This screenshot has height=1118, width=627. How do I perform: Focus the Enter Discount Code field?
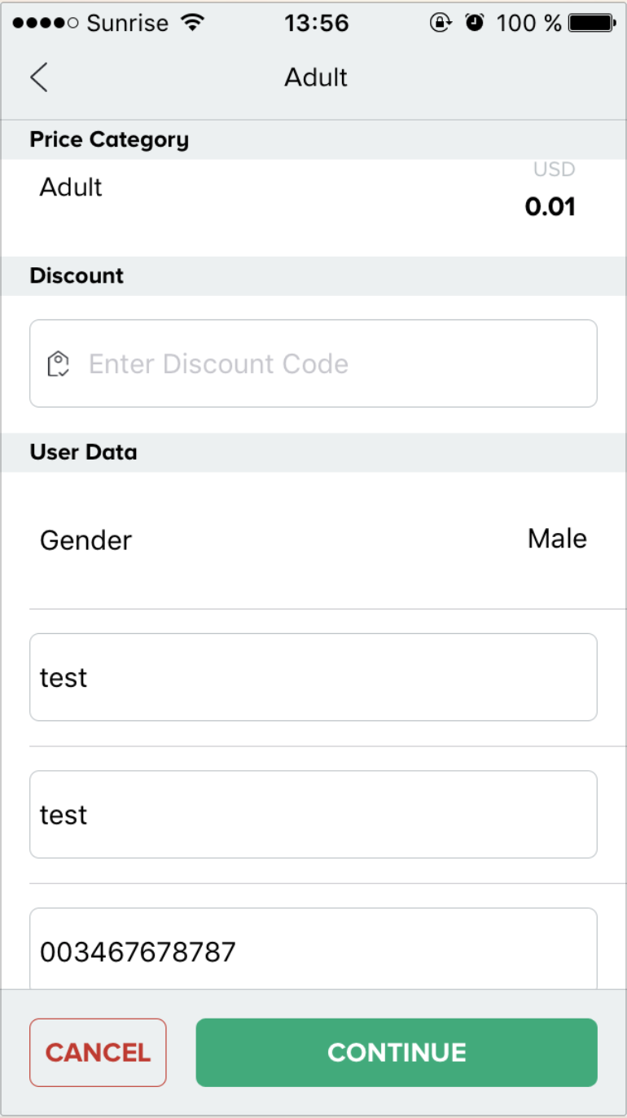tap(313, 363)
